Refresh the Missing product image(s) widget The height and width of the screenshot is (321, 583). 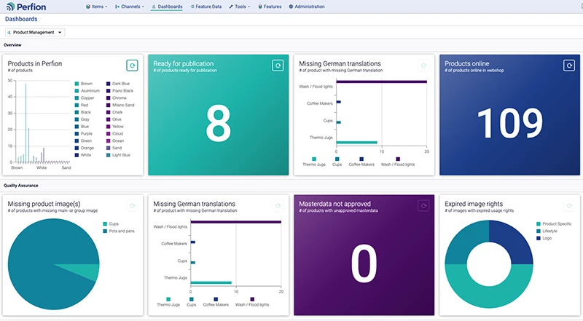coord(132,206)
